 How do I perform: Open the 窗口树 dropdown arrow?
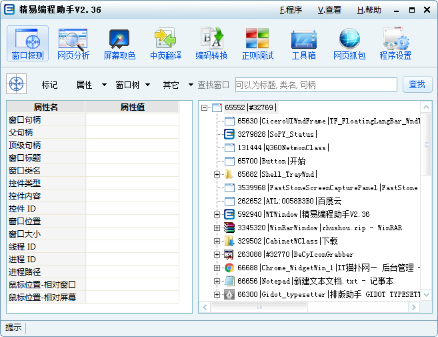click(x=148, y=85)
